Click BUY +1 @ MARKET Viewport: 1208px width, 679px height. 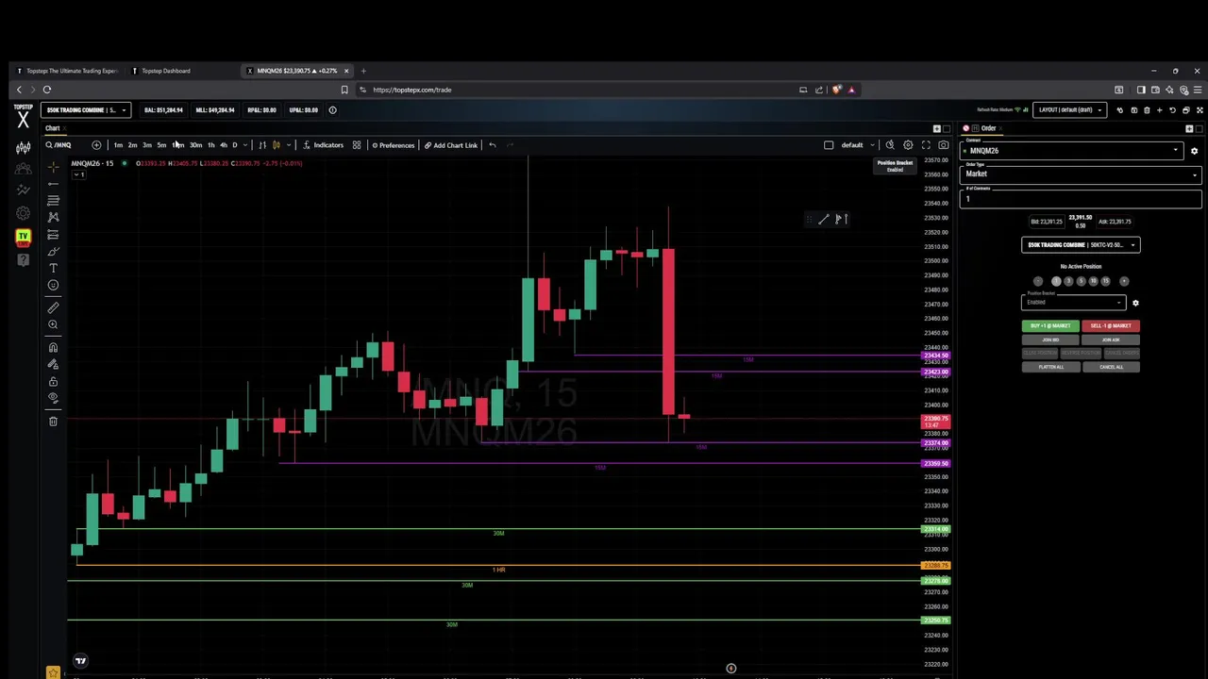[1050, 325]
